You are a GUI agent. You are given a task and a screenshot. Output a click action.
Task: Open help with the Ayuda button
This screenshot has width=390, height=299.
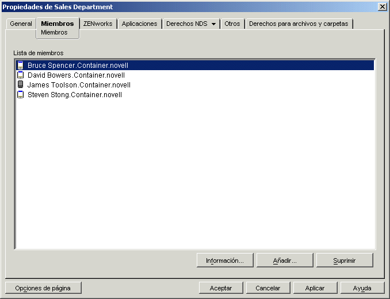click(362, 288)
